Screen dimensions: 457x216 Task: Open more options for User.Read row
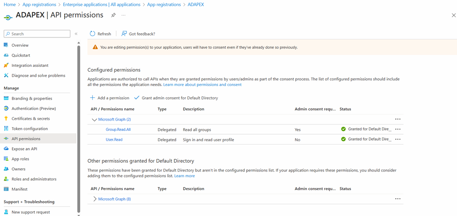pyautogui.click(x=397, y=139)
